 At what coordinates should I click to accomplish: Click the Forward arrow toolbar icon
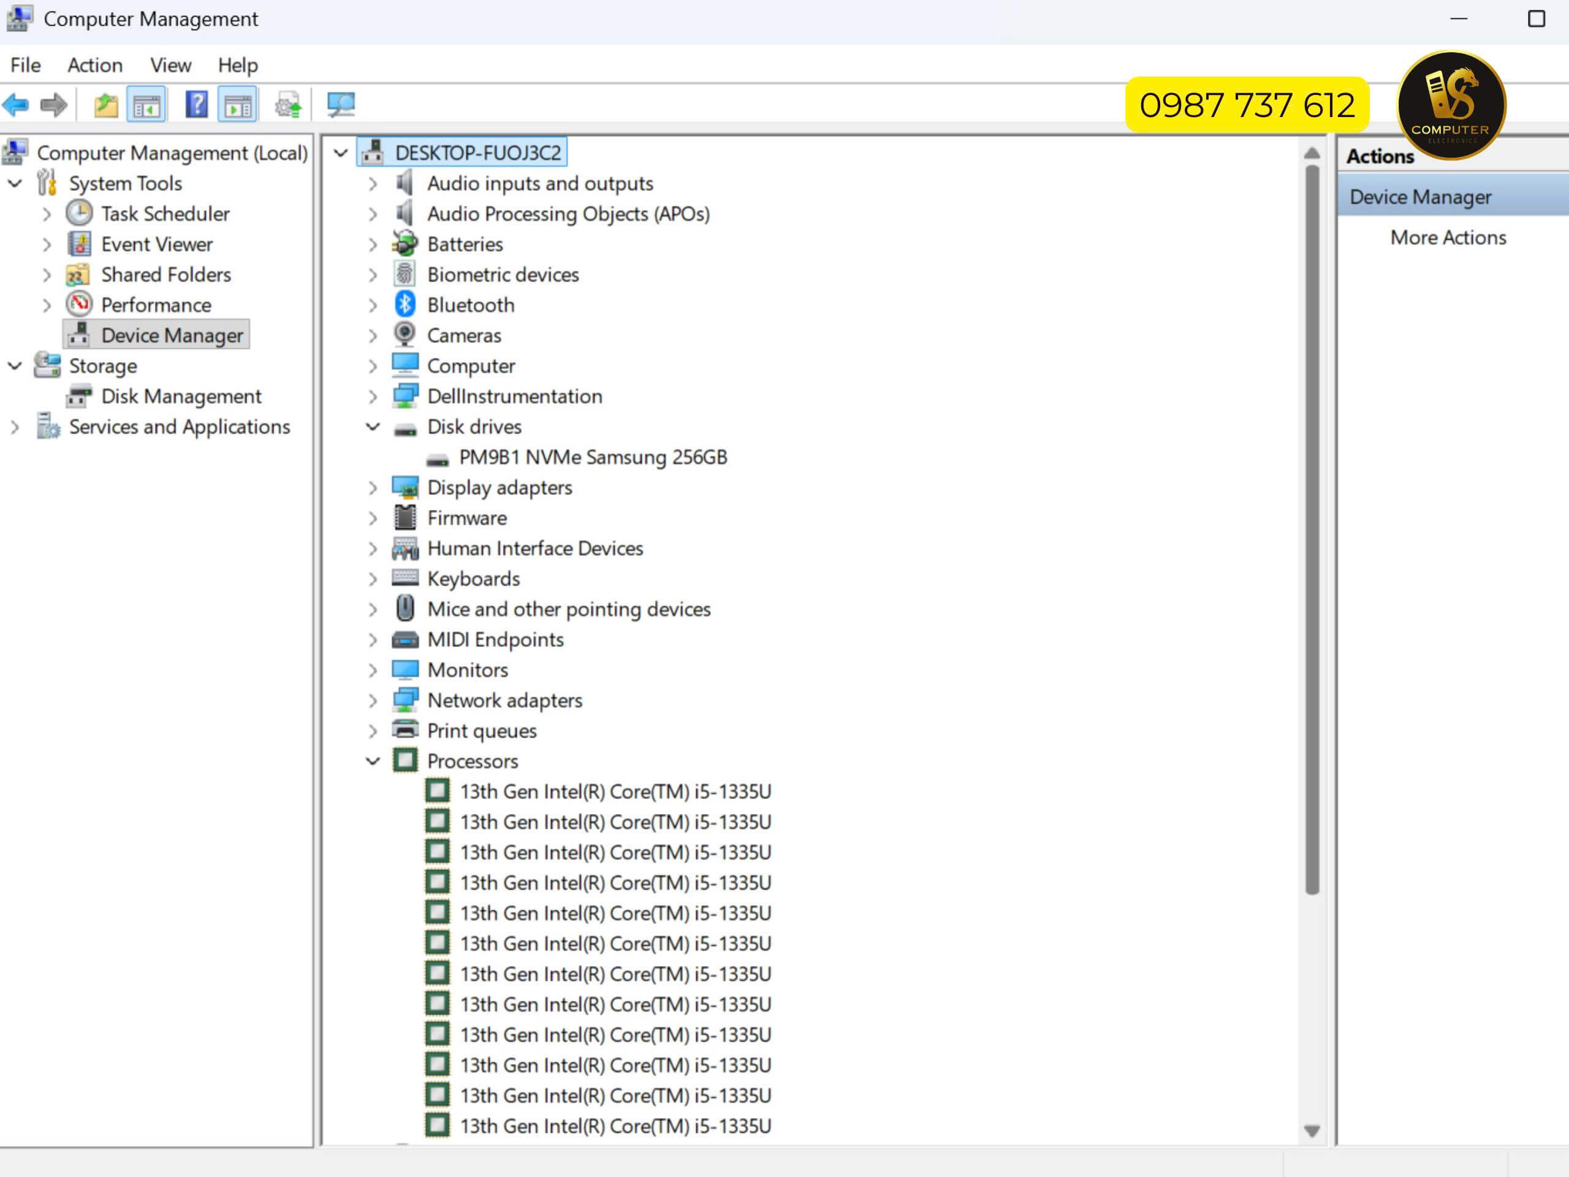tap(54, 105)
